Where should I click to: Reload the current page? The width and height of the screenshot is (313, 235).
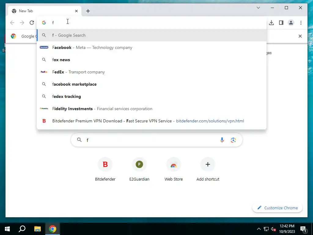pos(32,23)
